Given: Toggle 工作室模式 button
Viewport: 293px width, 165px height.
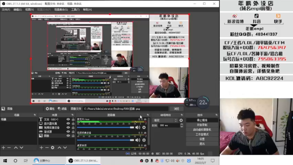Looking at the screenshot, I should click(x=202, y=134).
